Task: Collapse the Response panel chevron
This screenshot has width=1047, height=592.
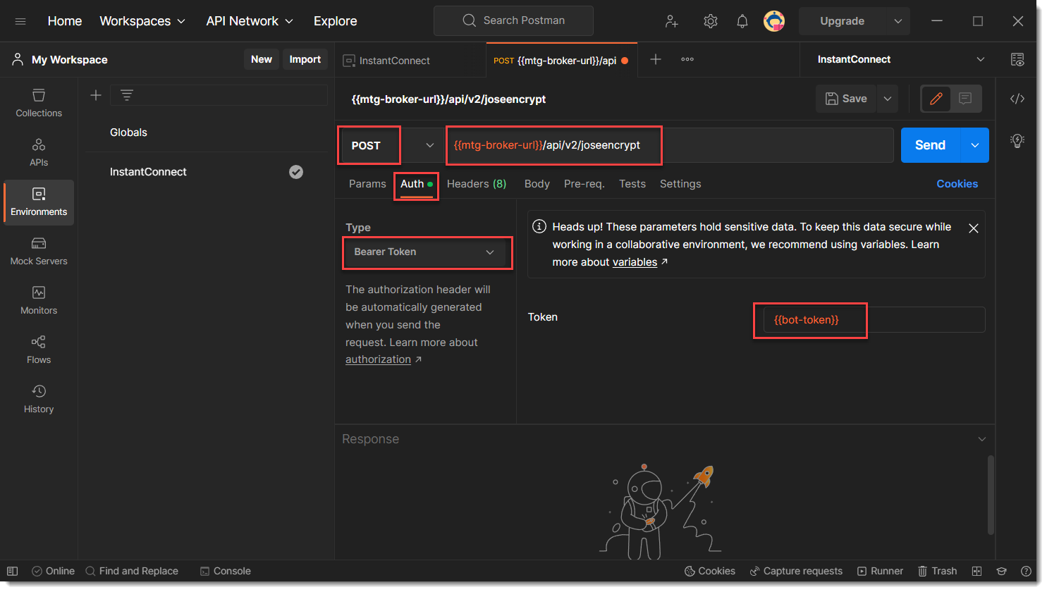Action: tap(982, 439)
